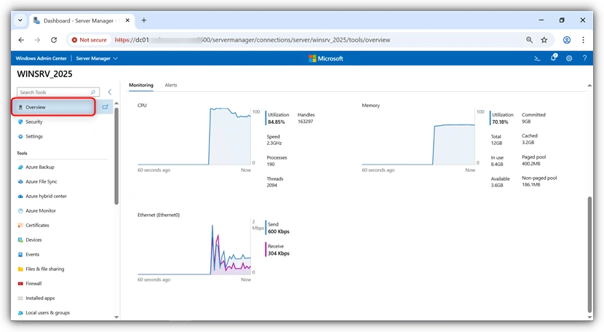Open the Events tool icon
The width and height of the screenshot is (604, 332).
click(x=20, y=255)
